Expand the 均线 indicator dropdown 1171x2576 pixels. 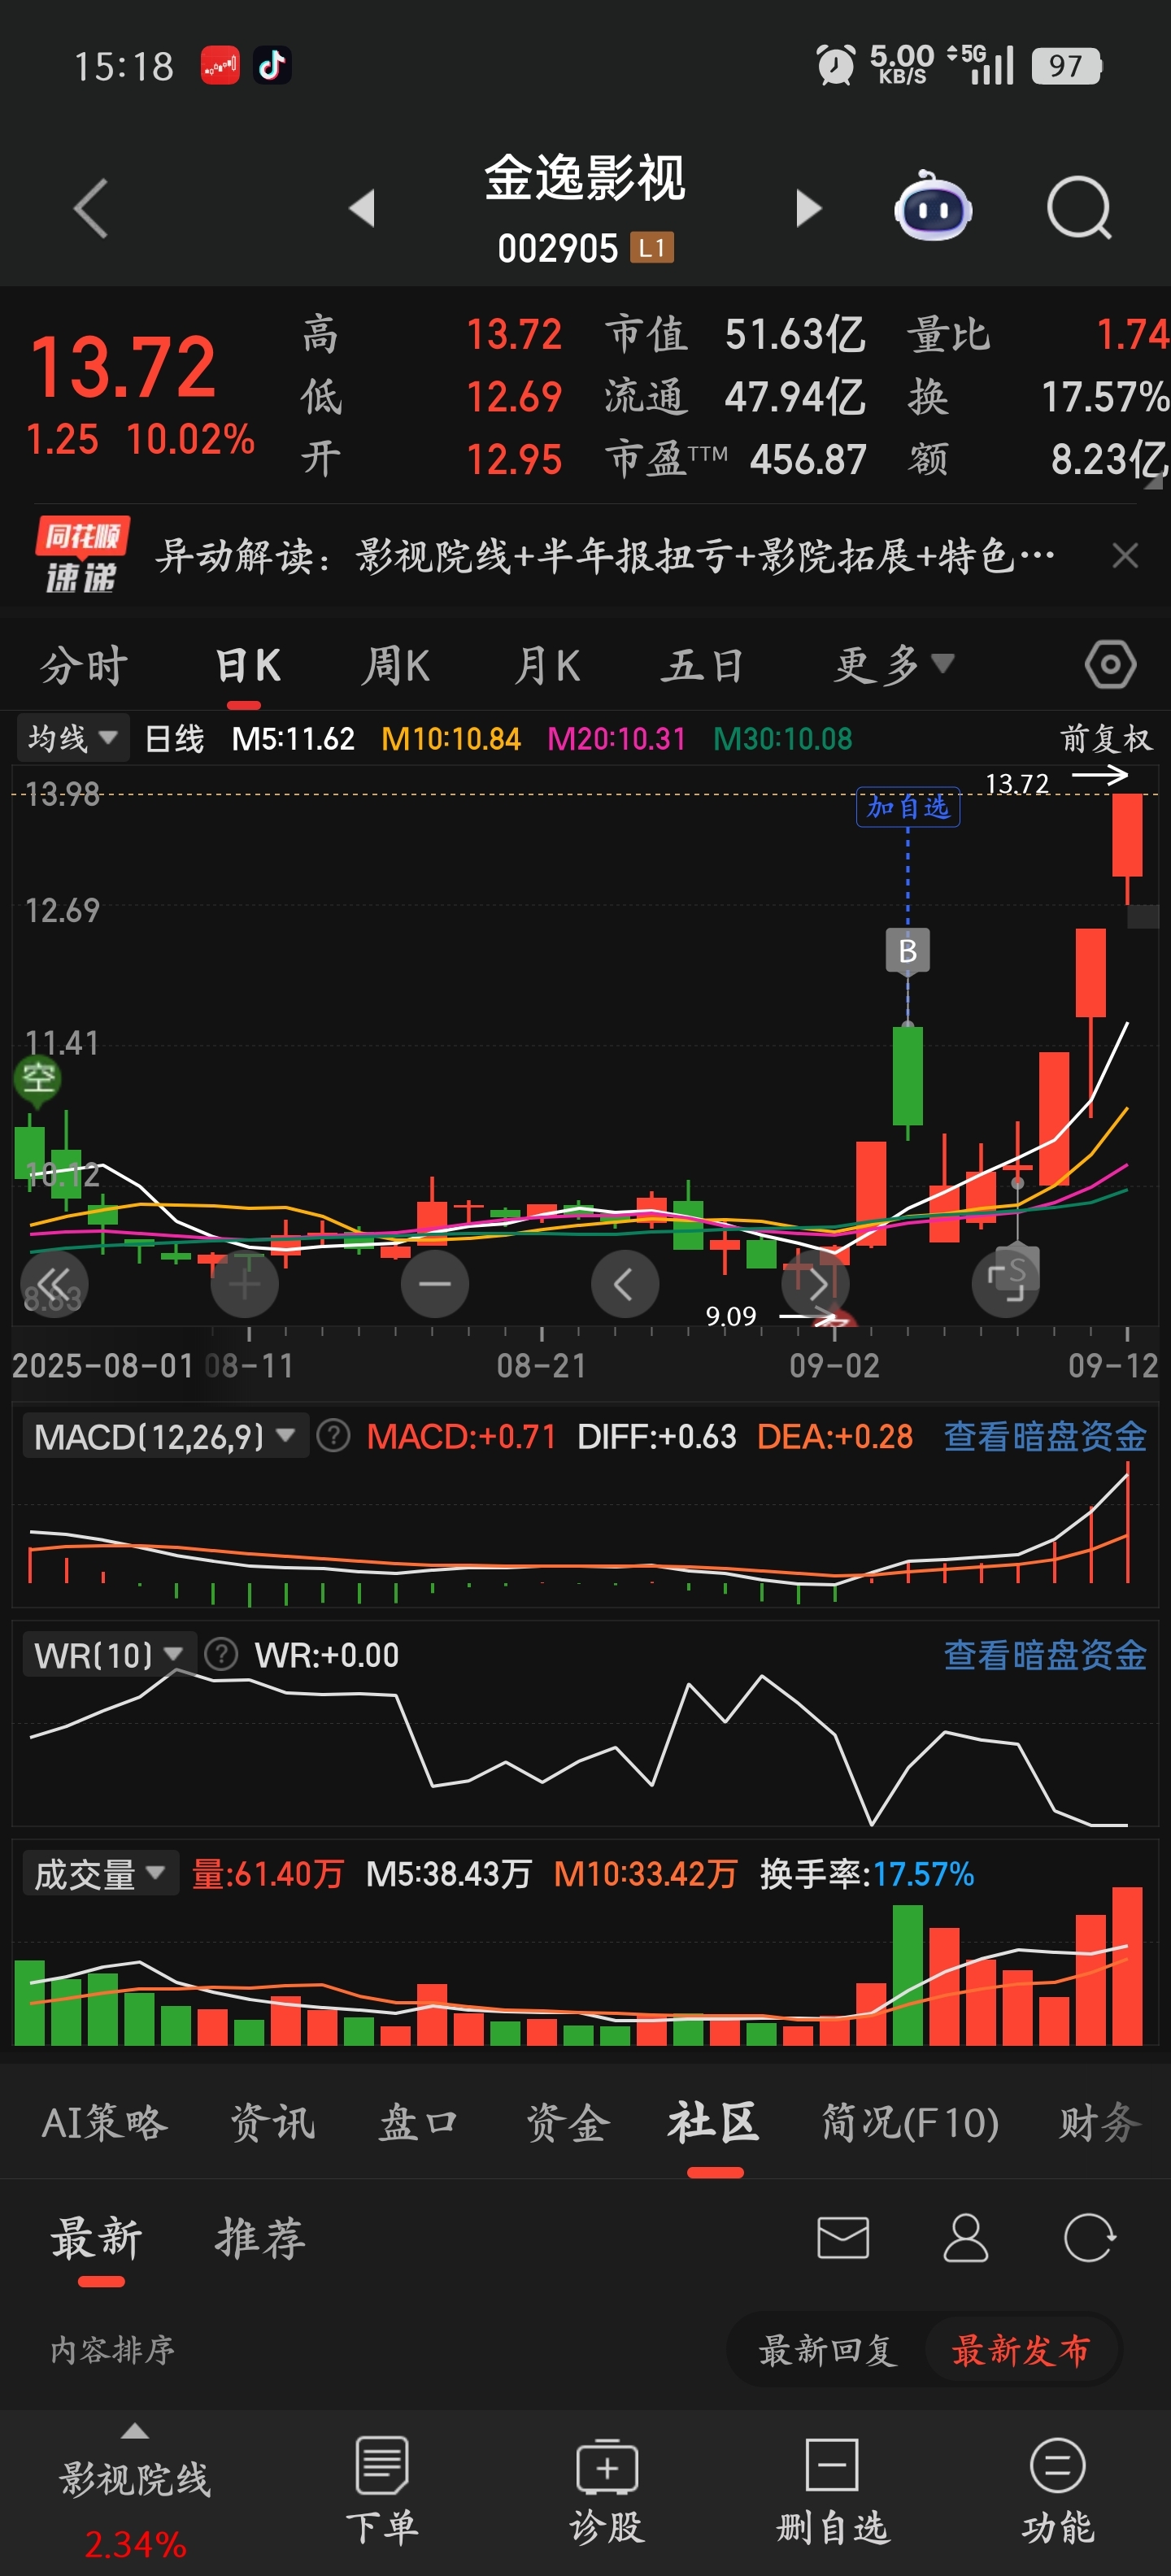pos(72,739)
